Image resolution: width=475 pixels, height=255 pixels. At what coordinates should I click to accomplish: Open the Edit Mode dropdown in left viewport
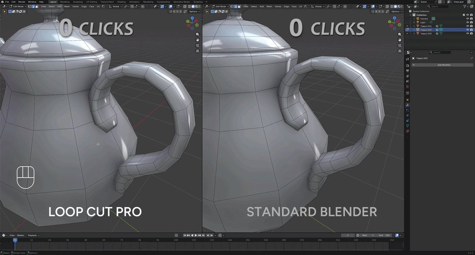pyautogui.click(x=18, y=6)
